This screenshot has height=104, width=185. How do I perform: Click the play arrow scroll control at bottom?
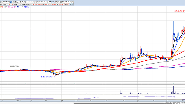165,103
